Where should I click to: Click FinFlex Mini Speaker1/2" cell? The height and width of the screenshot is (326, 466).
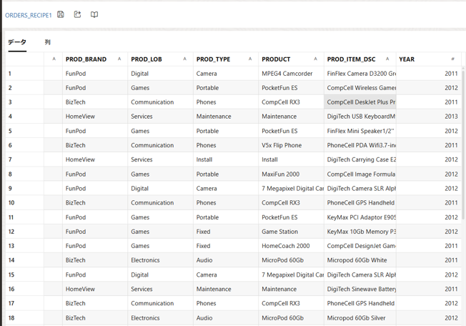point(360,131)
